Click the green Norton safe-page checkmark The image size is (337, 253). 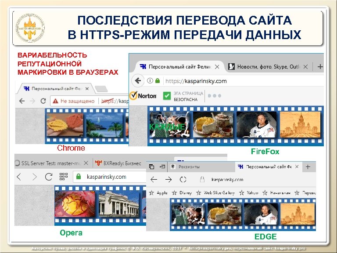pyautogui.click(x=167, y=96)
